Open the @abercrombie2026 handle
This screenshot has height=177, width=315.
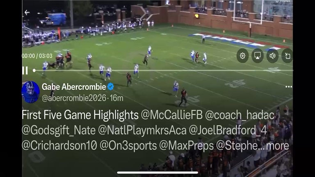(74, 98)
